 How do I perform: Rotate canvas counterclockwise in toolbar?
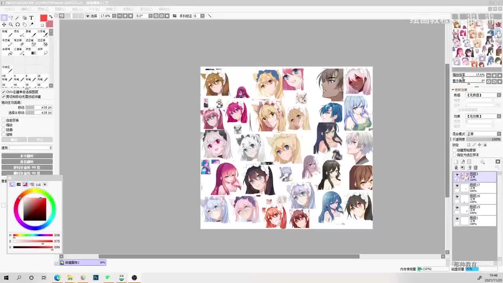156,16
